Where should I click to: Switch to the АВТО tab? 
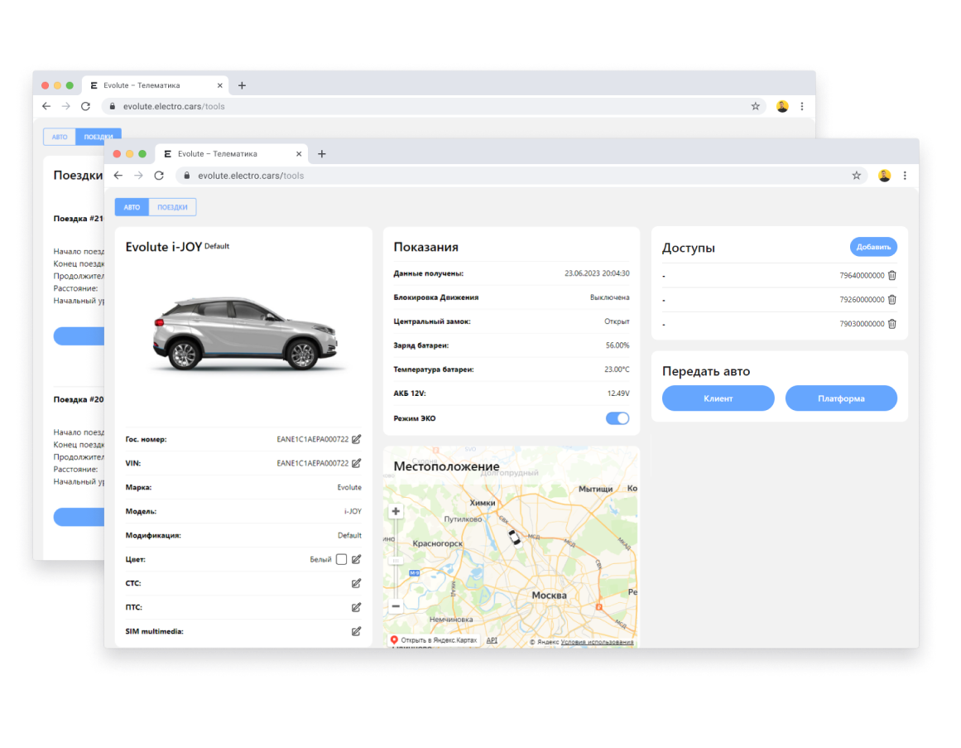click(132, 207)
